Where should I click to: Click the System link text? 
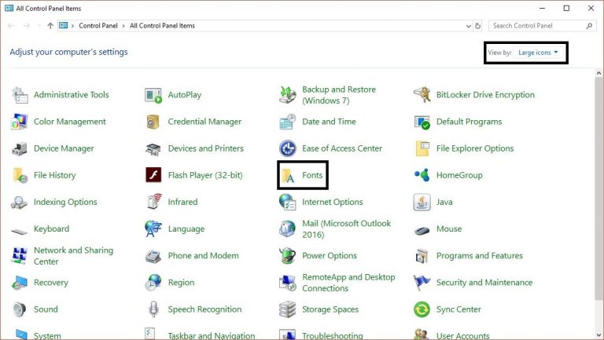[47, 336]
